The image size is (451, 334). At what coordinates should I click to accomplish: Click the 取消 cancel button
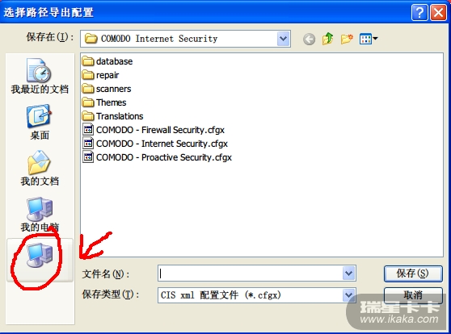413,295
